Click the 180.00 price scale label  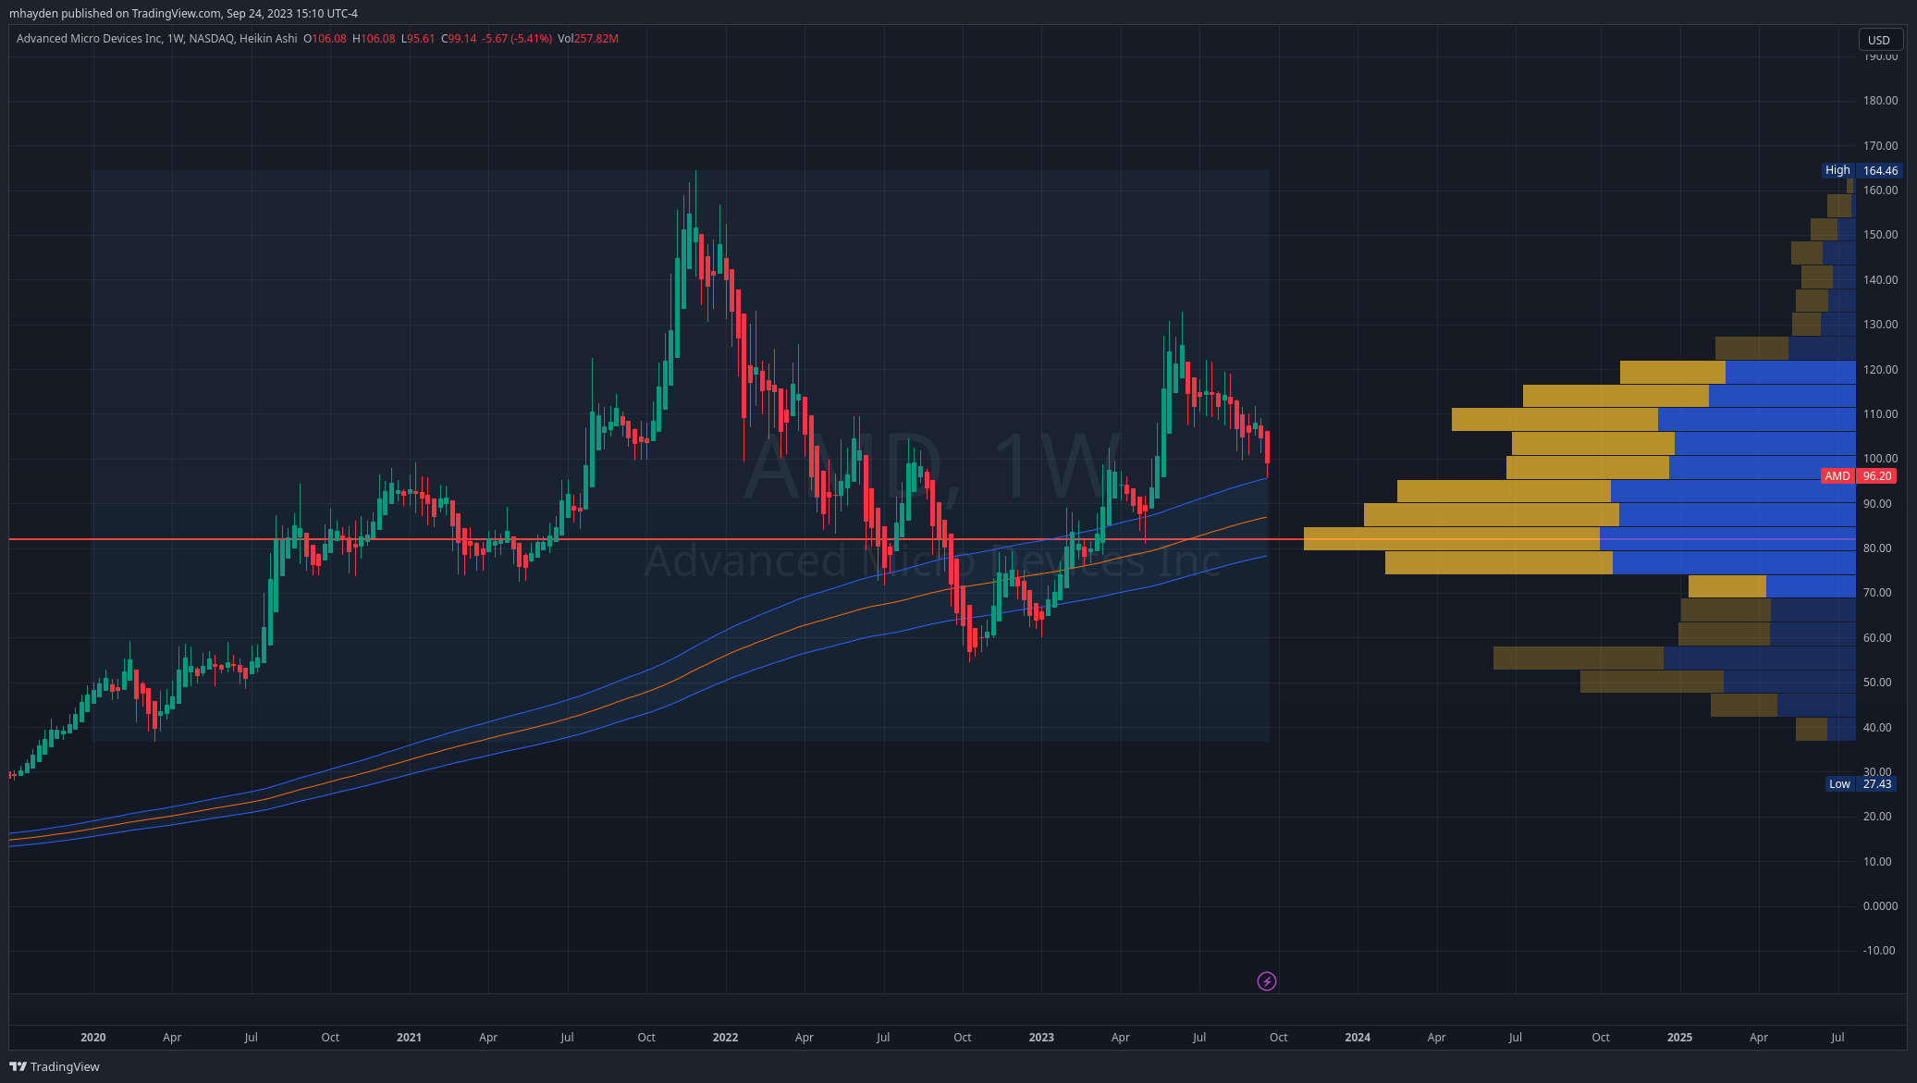click(1880, 101)
